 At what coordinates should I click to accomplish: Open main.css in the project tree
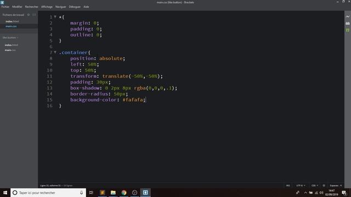point(10,50)
